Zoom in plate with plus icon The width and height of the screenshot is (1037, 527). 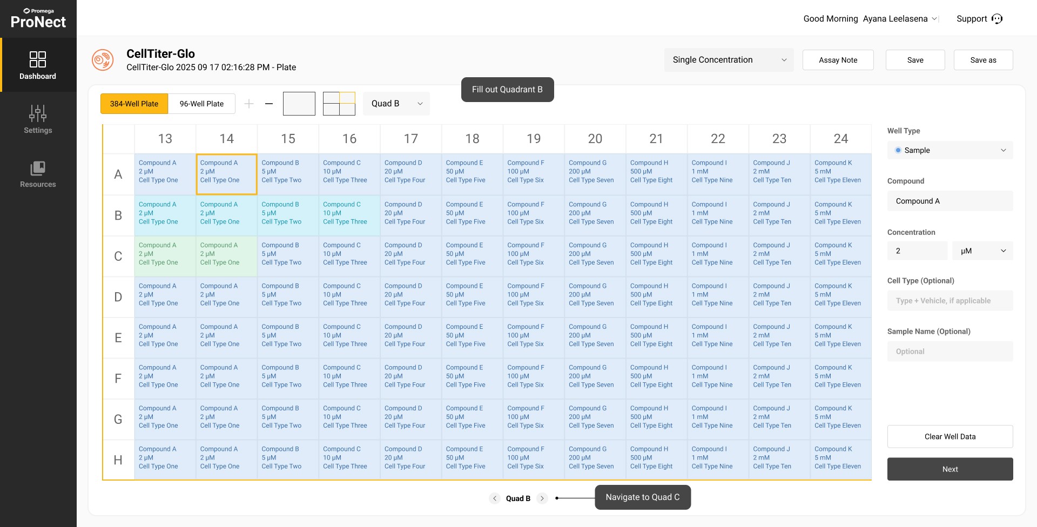pyautogui.click(x=249, y=104)
